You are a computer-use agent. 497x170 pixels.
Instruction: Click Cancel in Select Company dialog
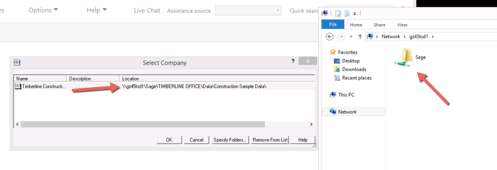pyautogui.click(x=197, y=140)
